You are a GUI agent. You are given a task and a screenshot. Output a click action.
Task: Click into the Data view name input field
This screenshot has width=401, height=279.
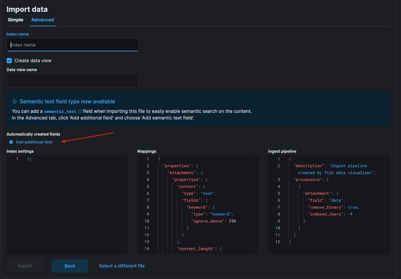(72, 80)
